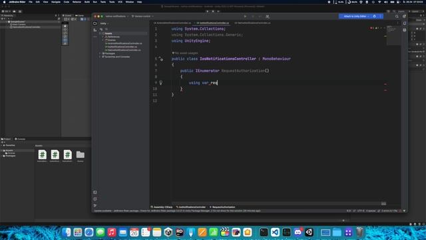
Task: Click IosNotificationsController breadcrumb
Action: tap(191, 207)
